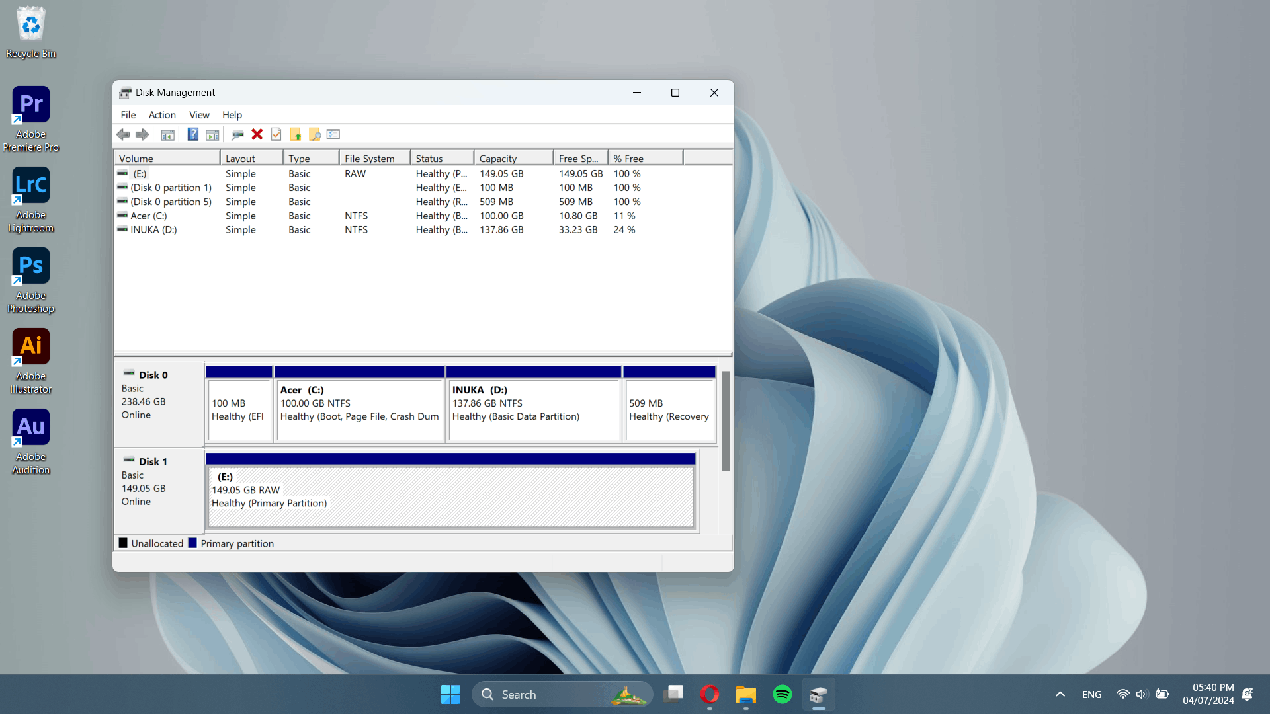Select the INUKA (D:) partition block
1270x714 pixels.
pyautogui.click(x=534, y=404)
